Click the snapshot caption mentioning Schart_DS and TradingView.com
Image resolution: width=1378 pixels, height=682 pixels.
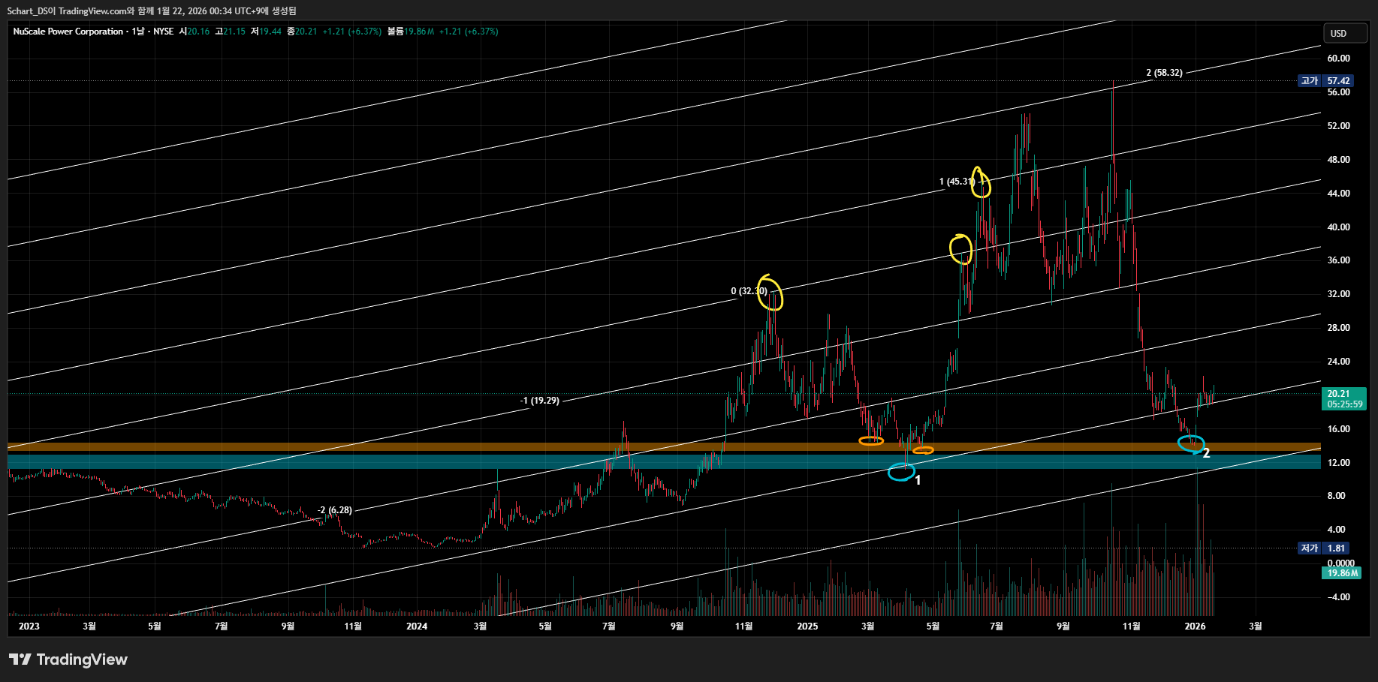152,11
